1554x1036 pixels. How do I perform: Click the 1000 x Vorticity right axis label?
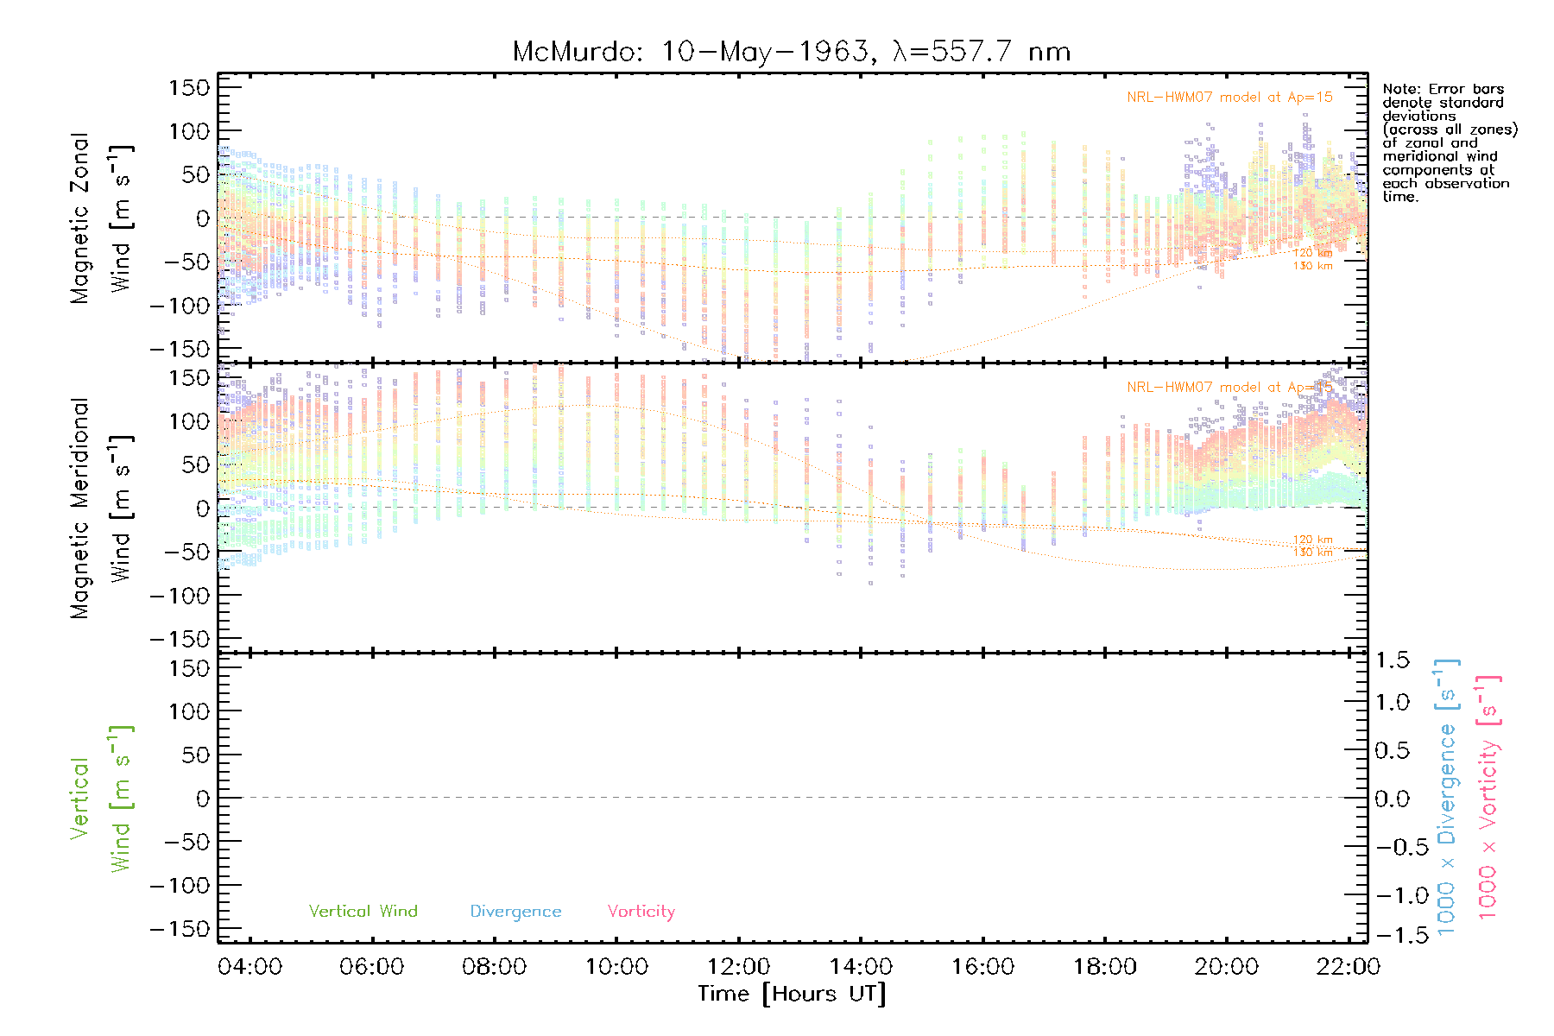(1488, 798)
